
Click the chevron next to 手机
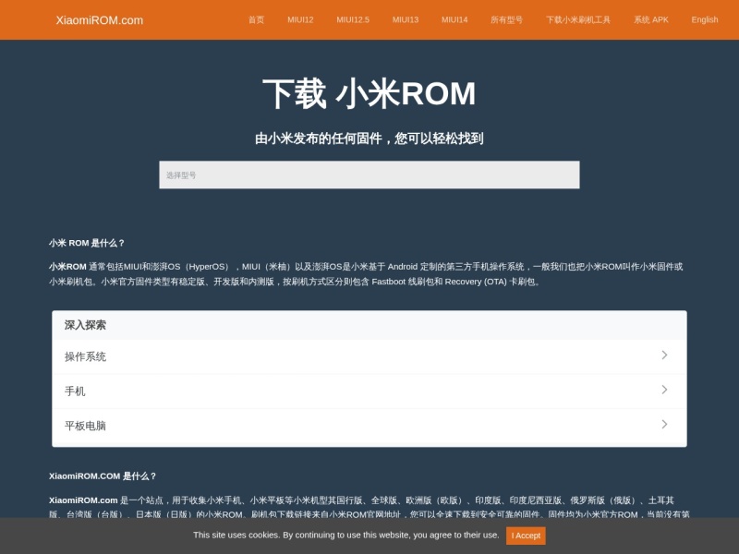tap(664, 391)
